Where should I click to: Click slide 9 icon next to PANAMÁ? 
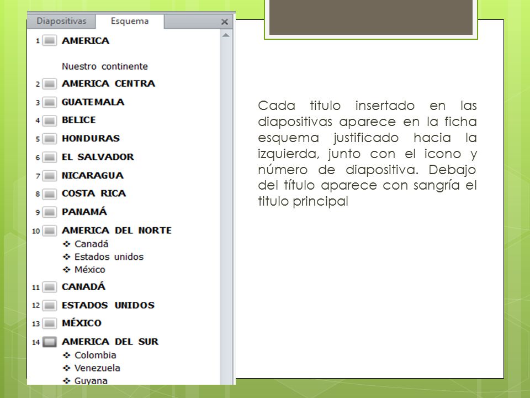pos(50,212)
